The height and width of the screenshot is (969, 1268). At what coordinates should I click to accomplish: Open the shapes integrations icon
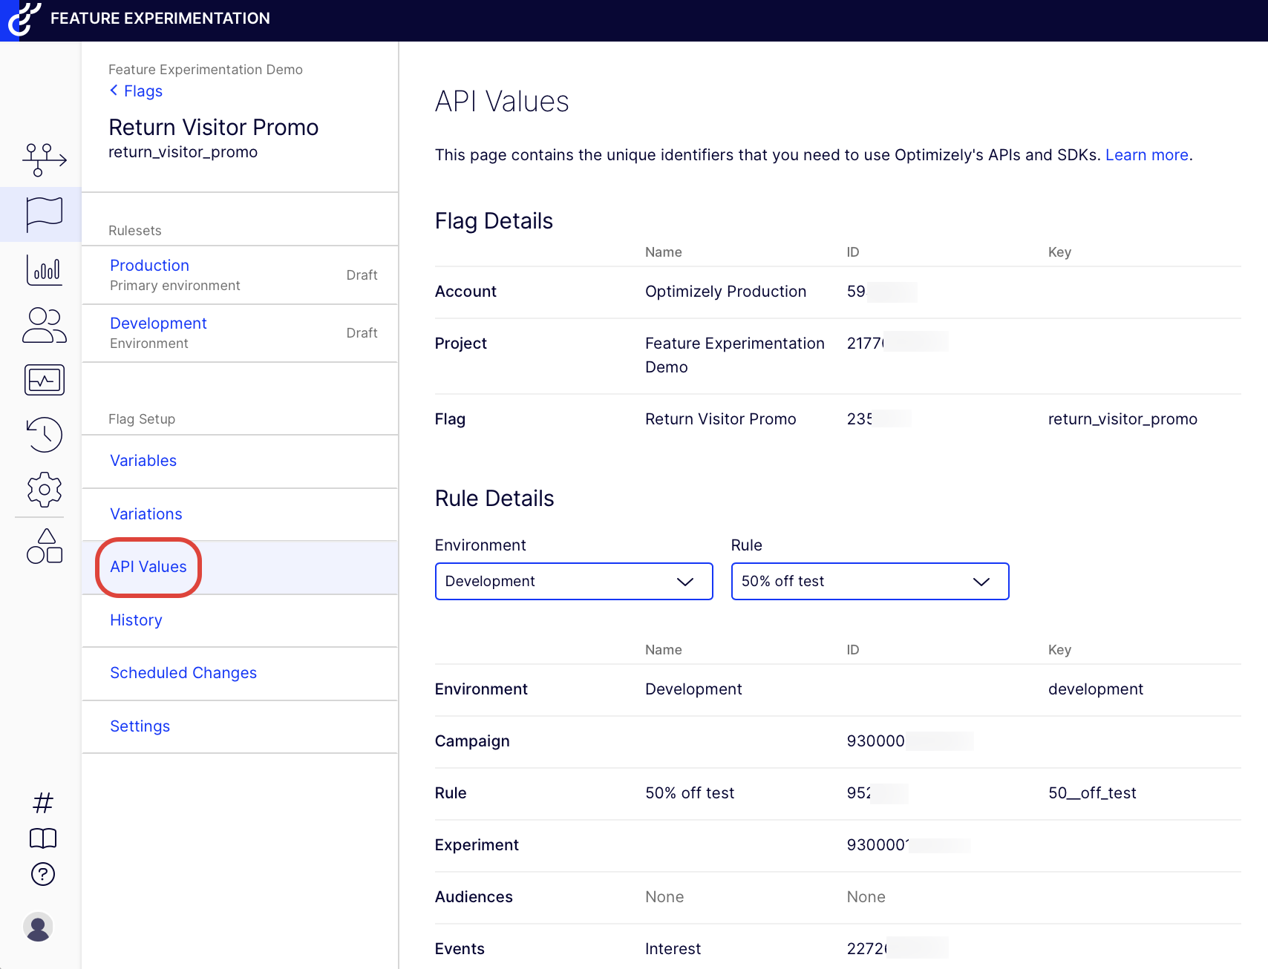pos(44,546)
